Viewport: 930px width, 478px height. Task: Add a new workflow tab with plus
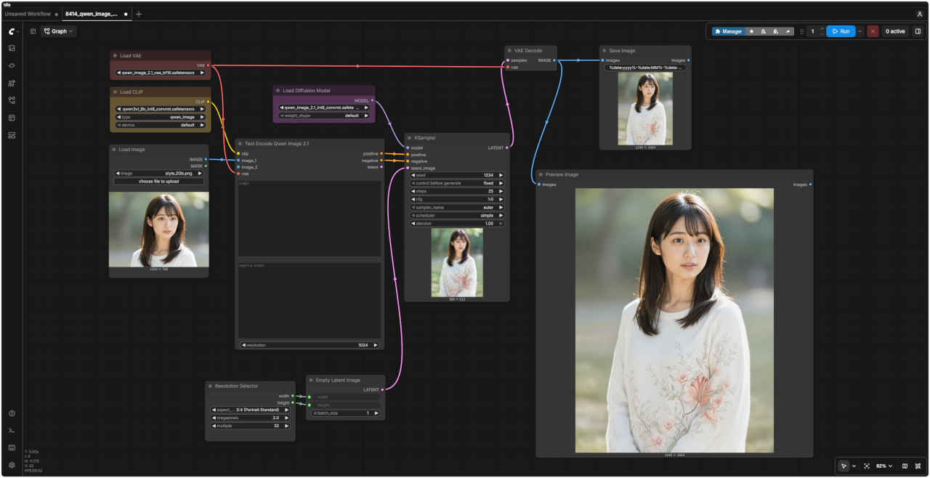[139, 14]
